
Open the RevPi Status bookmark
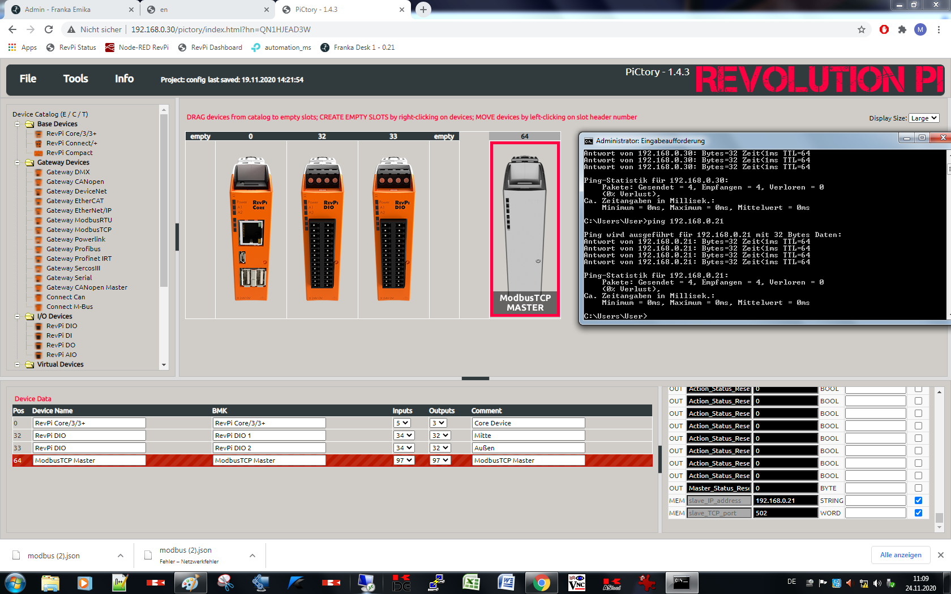71,48
